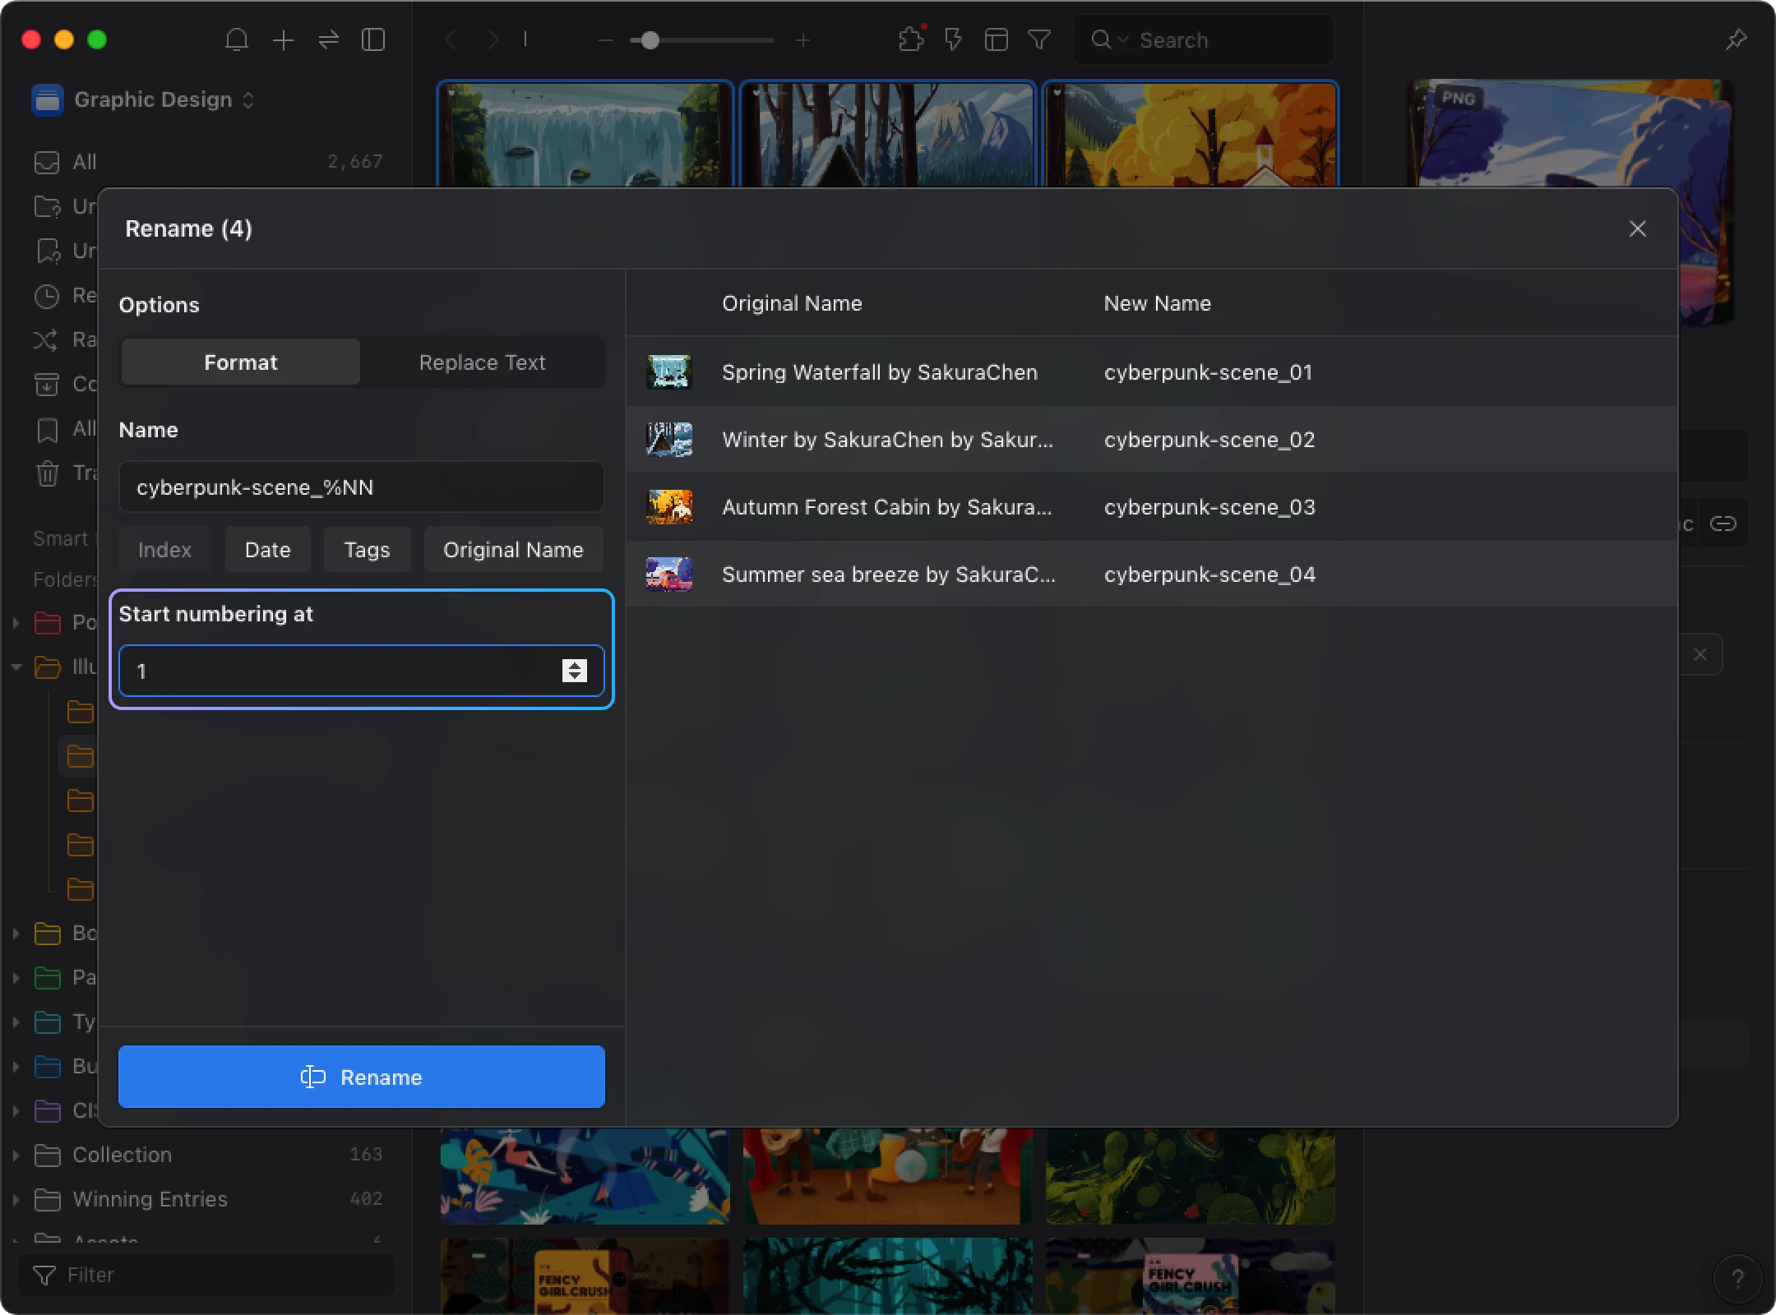Image resolution: width=1776 pixels, height=1315 pixels.
Task: Click the numbering stepper arrows
Action: click(574, 671)
